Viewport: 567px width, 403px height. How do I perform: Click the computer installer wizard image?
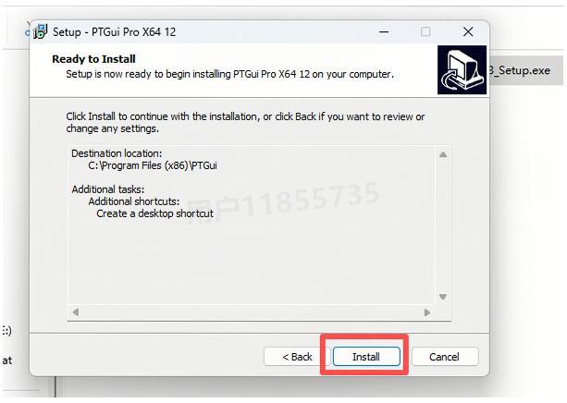point(462,69)
